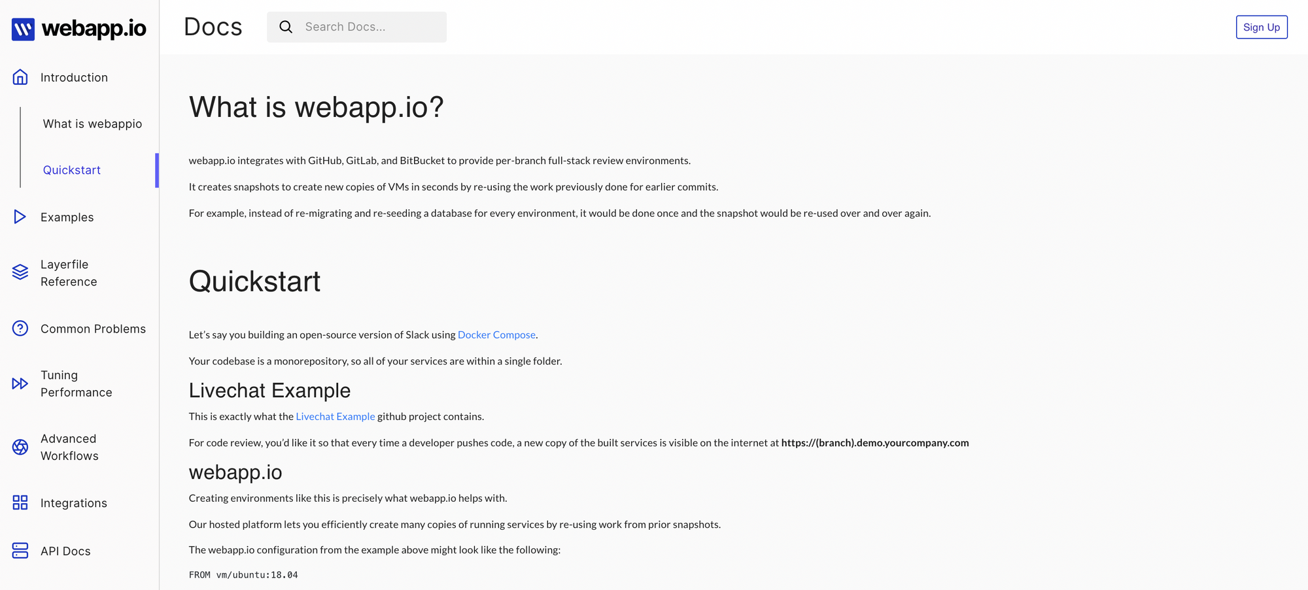Click the webapp.io wordmark text
This screenshot has height=590, width=1308.
pos(94,28)
